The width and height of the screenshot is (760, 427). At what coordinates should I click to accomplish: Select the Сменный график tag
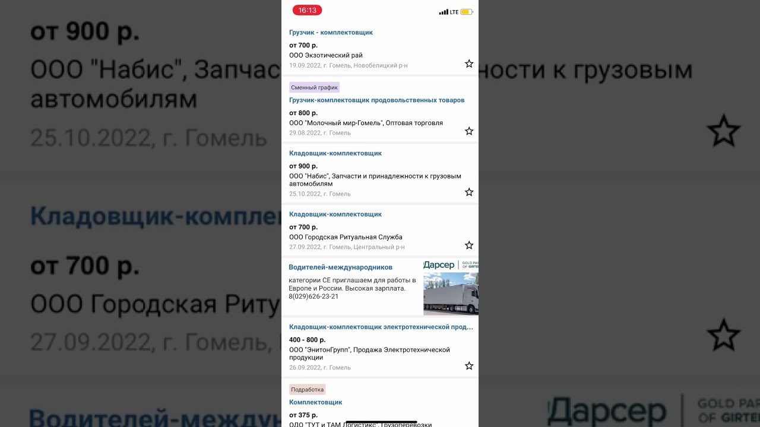point(314,87)
